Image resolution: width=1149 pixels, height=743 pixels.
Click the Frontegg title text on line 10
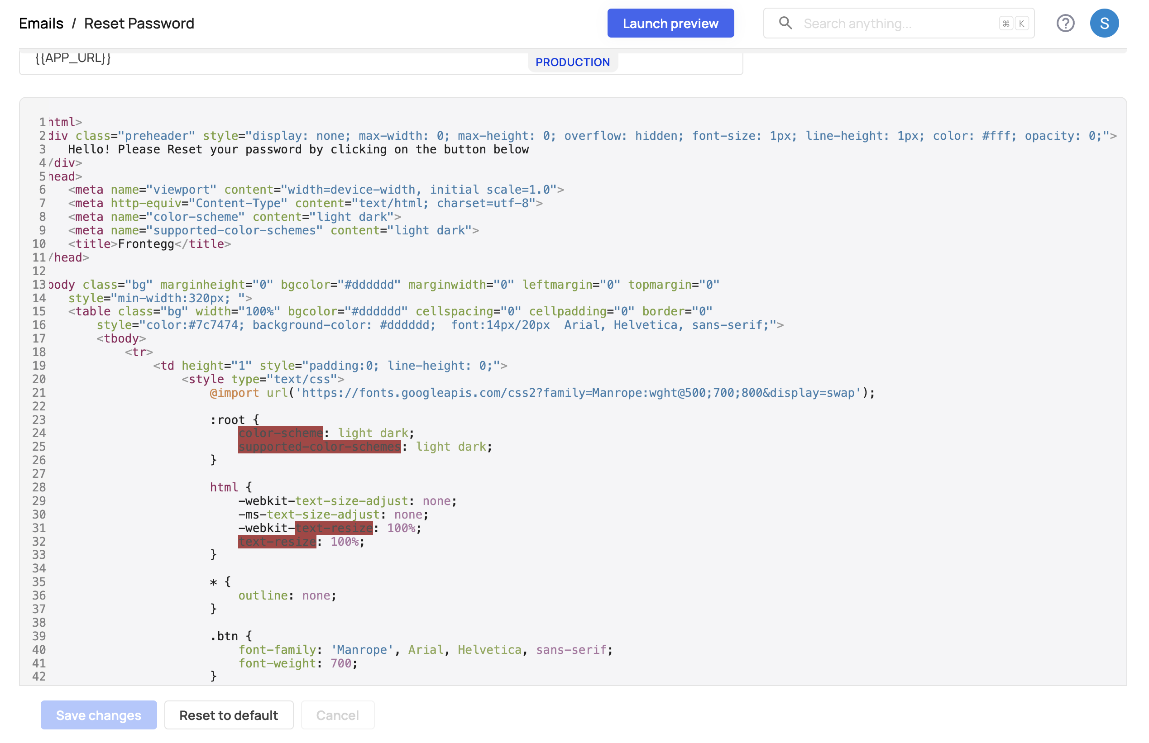[145, 243]
